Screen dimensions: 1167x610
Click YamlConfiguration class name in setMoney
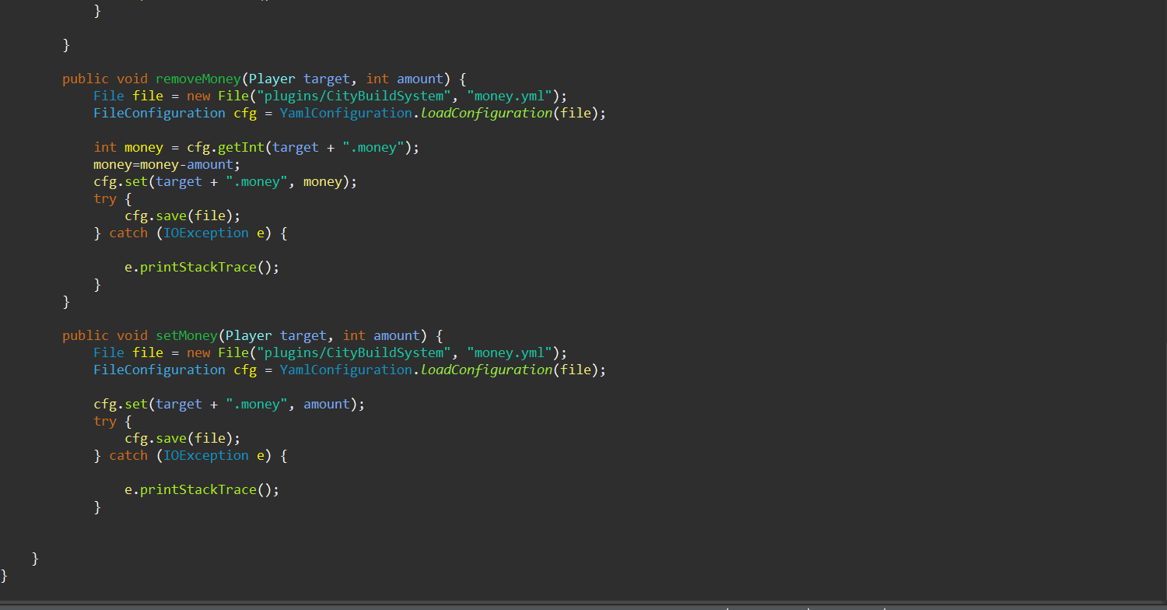346,370
